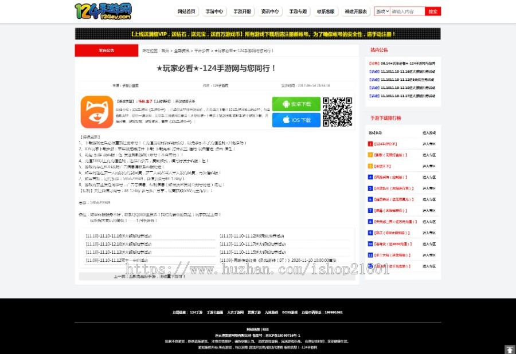
Task: Click the rank 2 orange badge
Action: [x=370, y=155]
